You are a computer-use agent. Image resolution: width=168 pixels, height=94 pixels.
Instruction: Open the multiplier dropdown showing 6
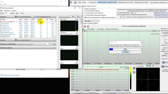tap(123, 17)
